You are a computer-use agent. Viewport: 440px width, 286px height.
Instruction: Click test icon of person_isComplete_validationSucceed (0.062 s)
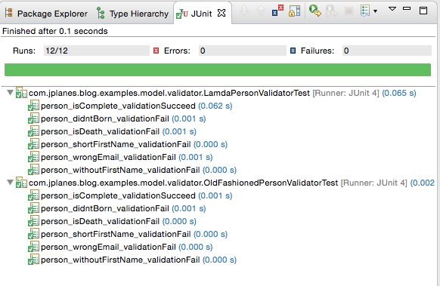(x=33, y=106)
